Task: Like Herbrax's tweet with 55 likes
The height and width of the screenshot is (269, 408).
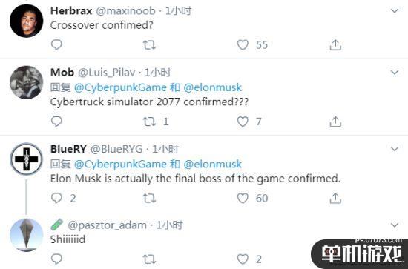Action: tap(243, 45)
